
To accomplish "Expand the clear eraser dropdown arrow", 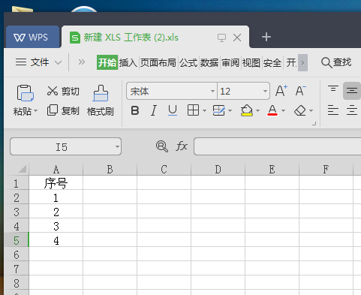I will [311, 110].
